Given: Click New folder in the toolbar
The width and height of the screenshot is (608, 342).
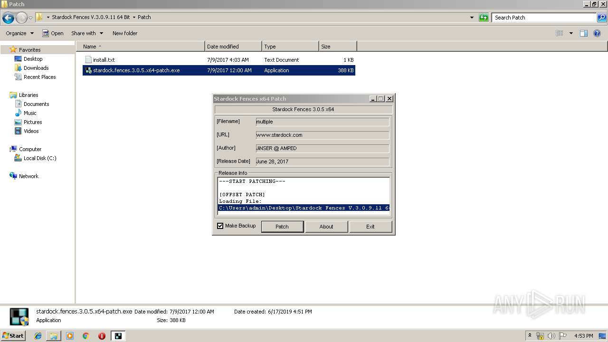Looking at the screenshot, I should (125, 33).
